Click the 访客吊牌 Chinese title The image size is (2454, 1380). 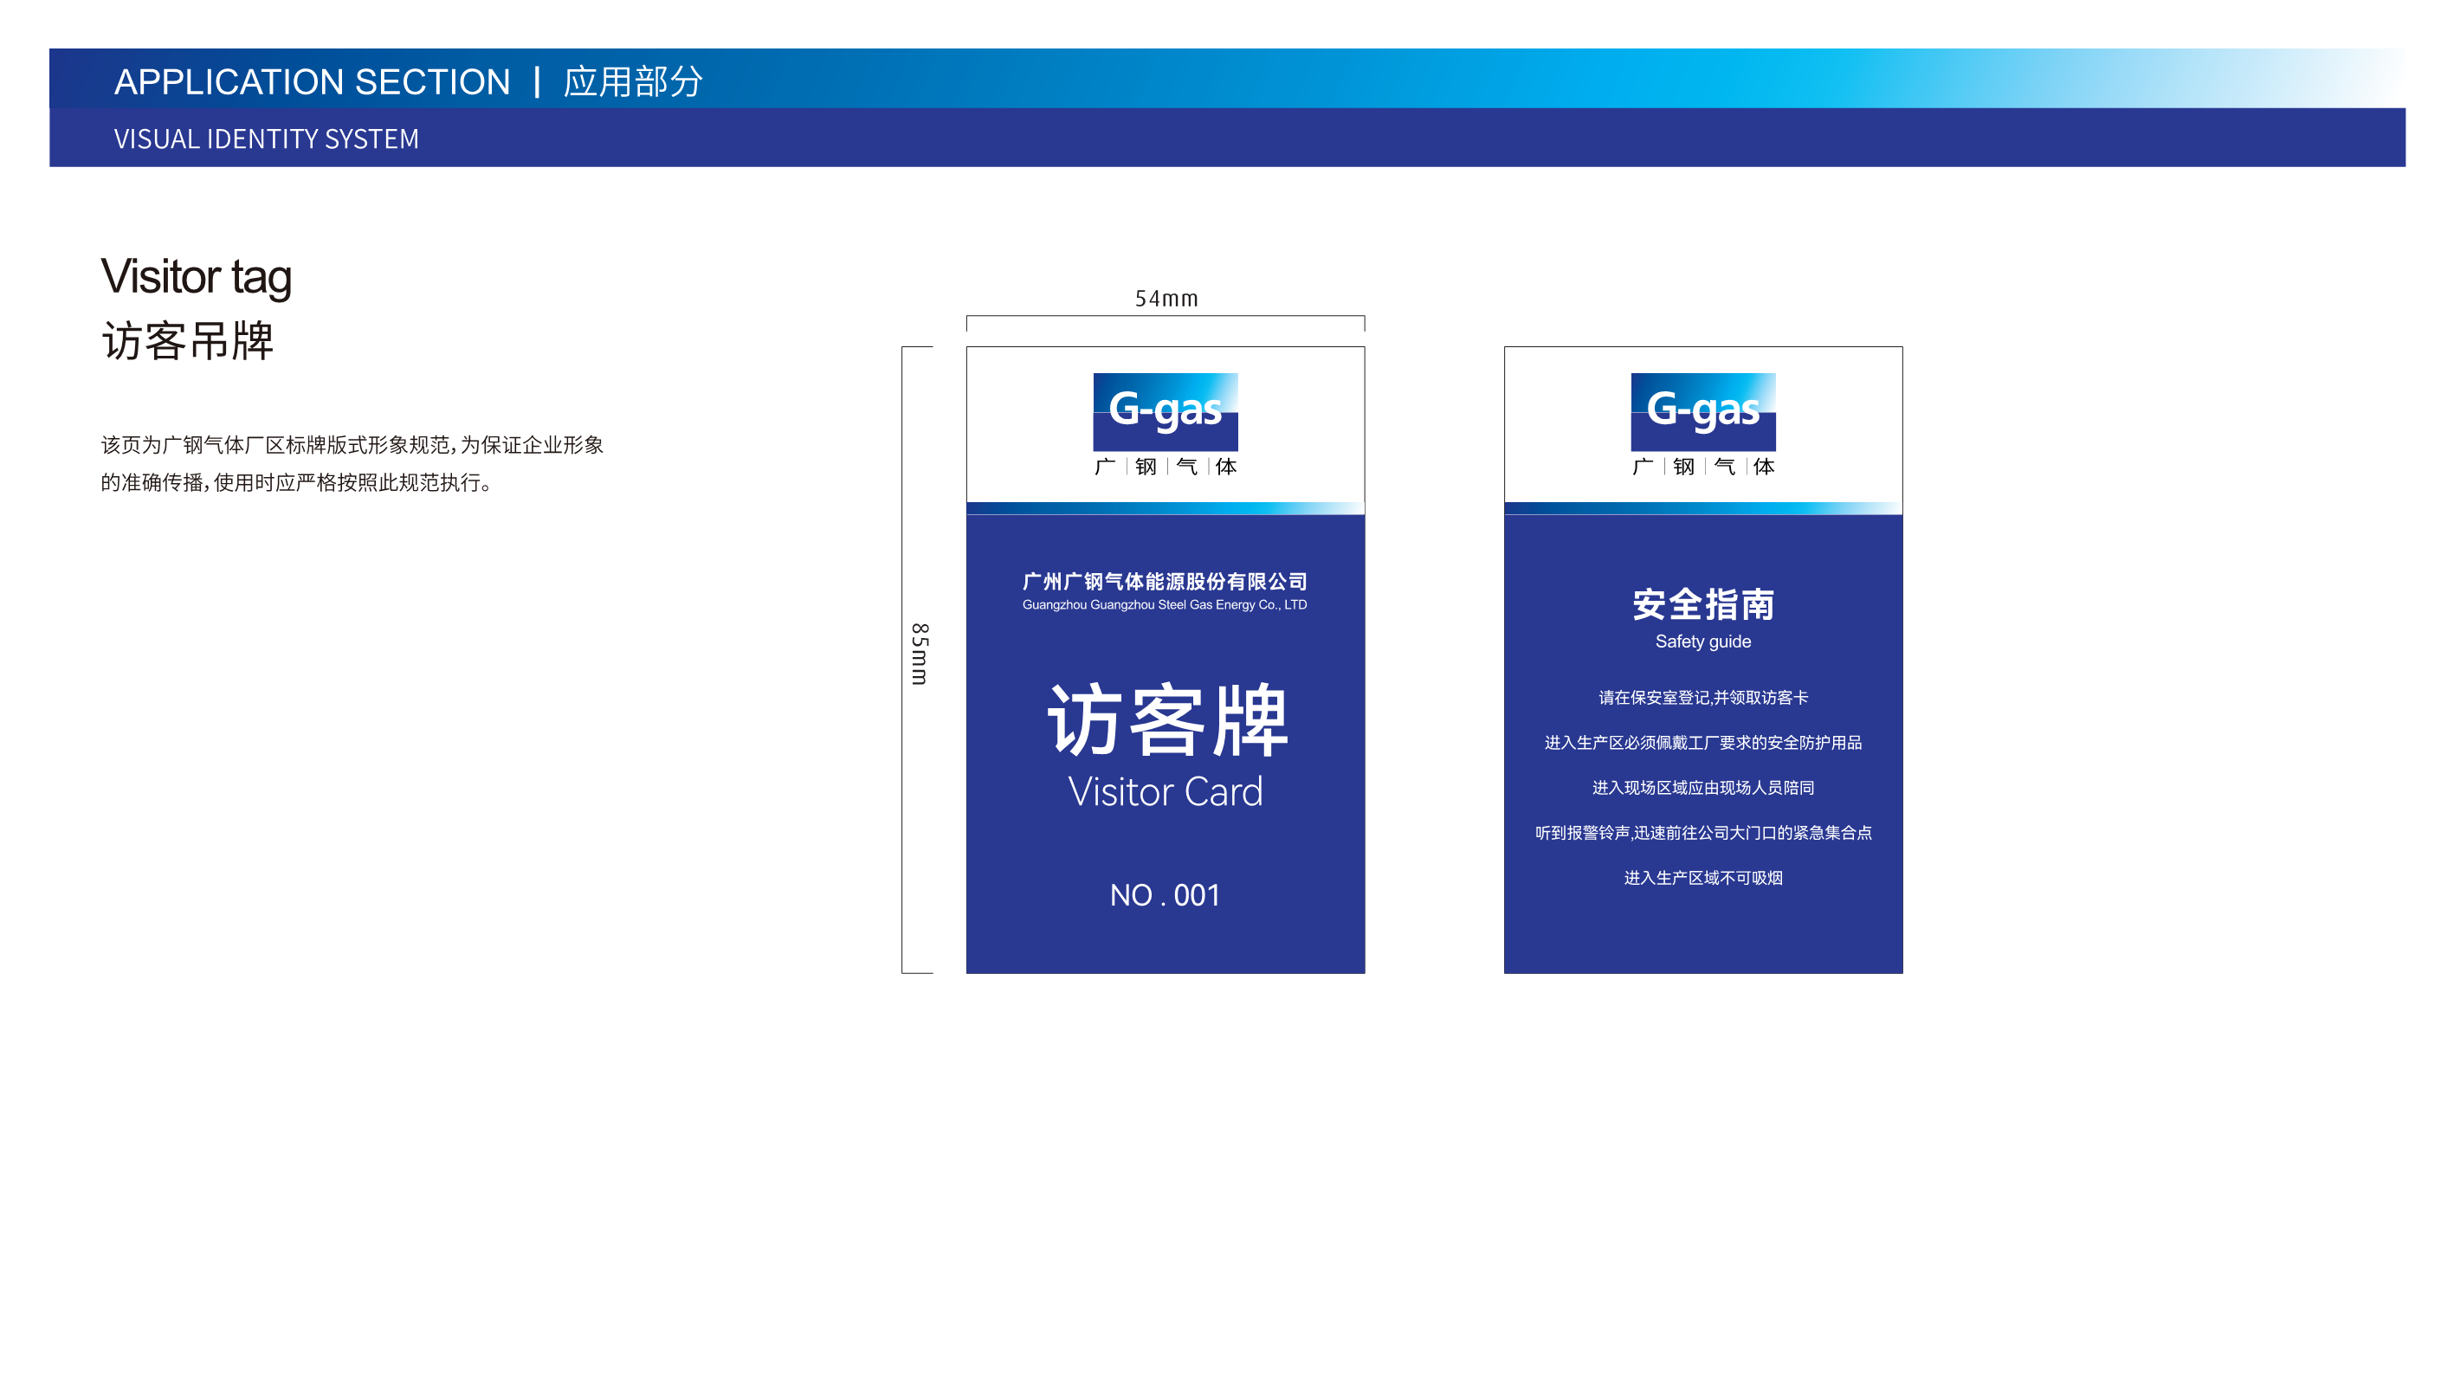click(188, 341)
